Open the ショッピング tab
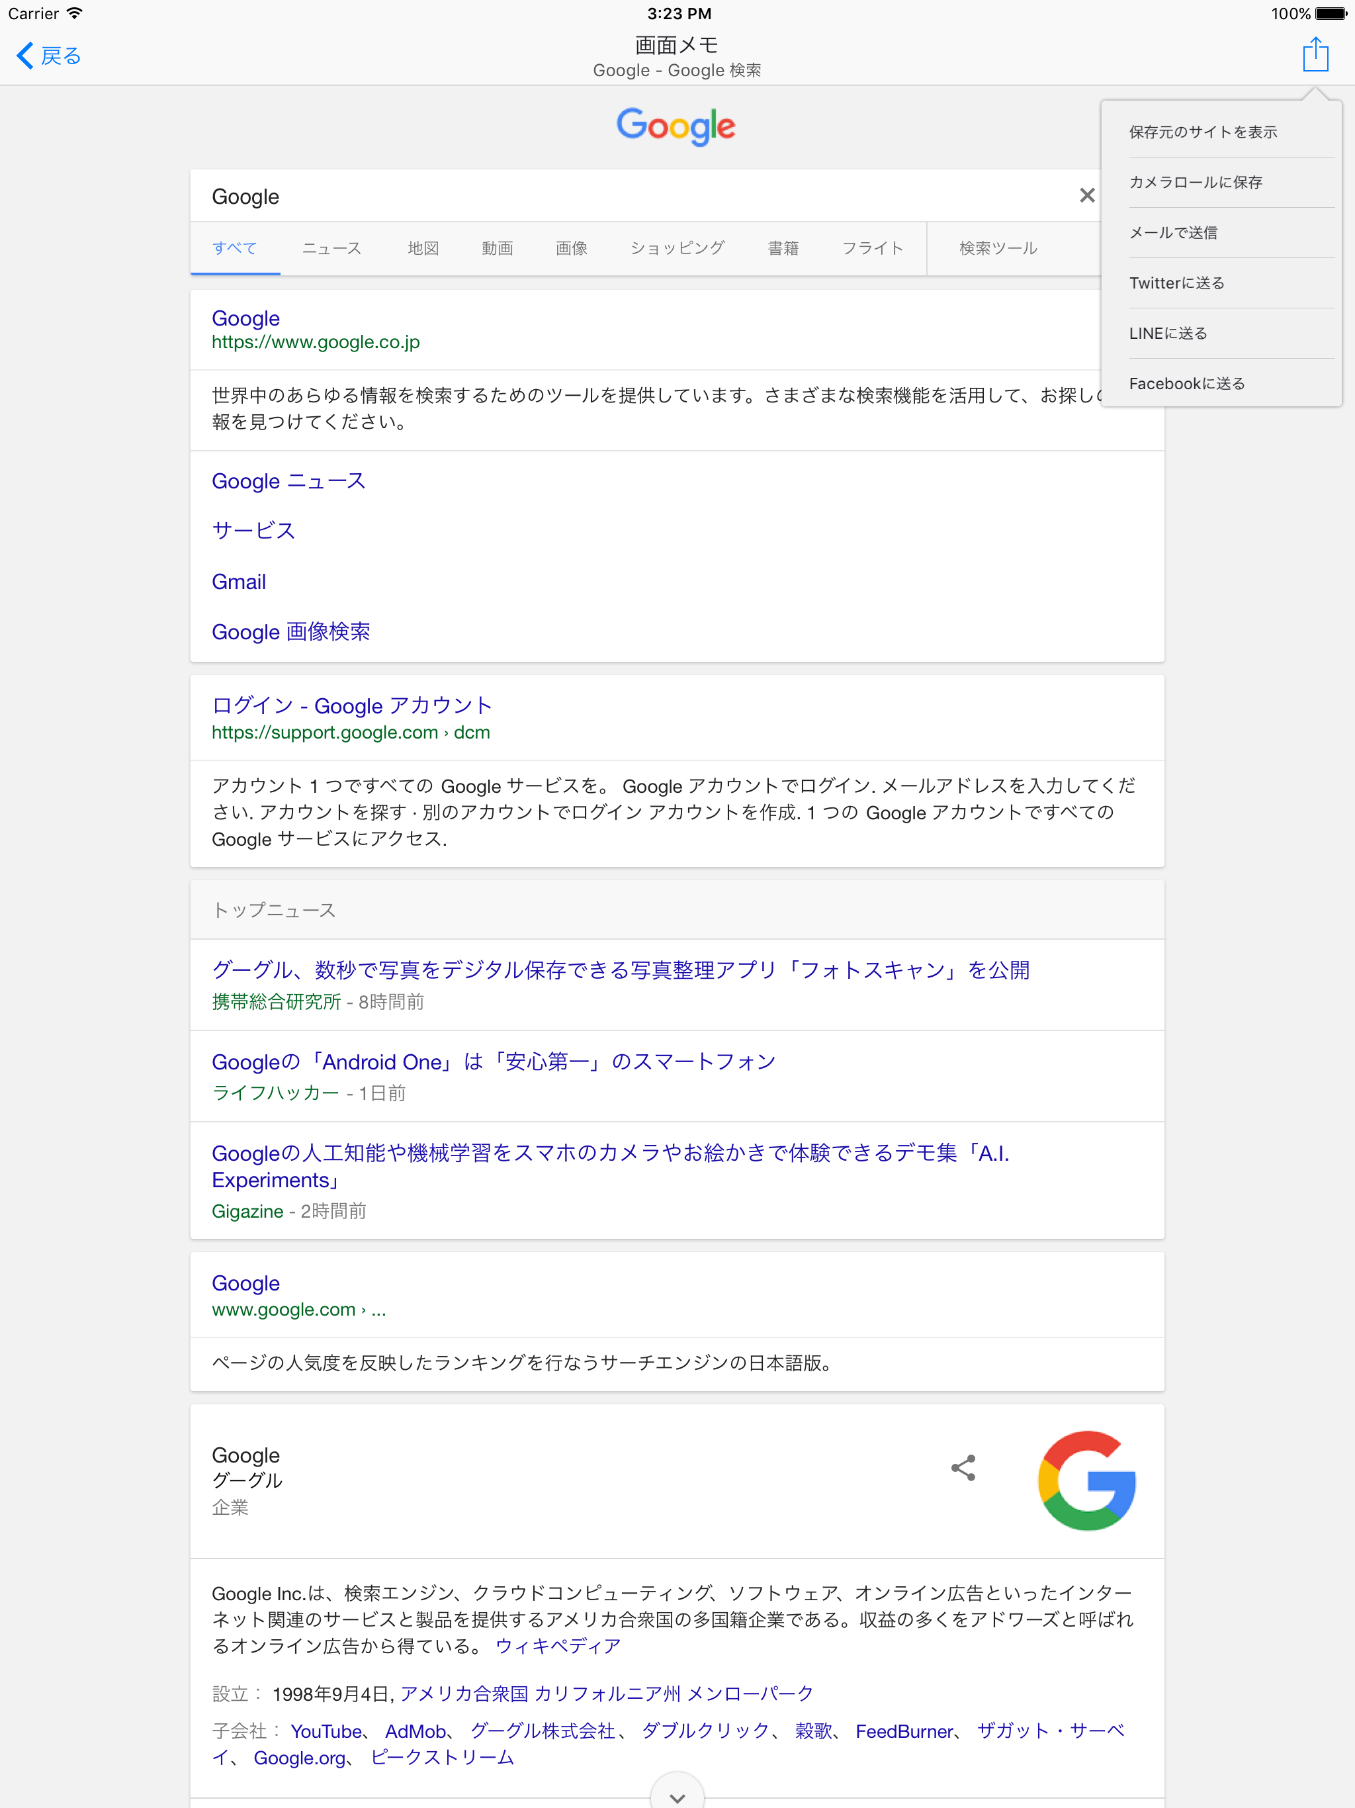This screenshot has width=1355, height=1808. 677,248
